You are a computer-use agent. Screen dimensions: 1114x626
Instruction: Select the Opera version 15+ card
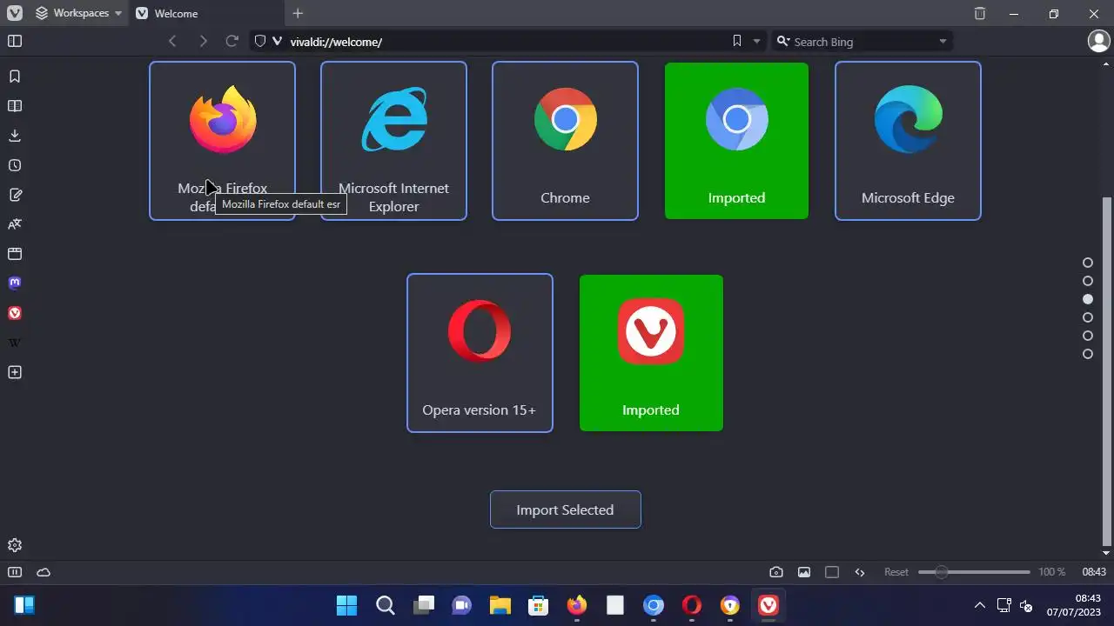[x=480, y=353]
